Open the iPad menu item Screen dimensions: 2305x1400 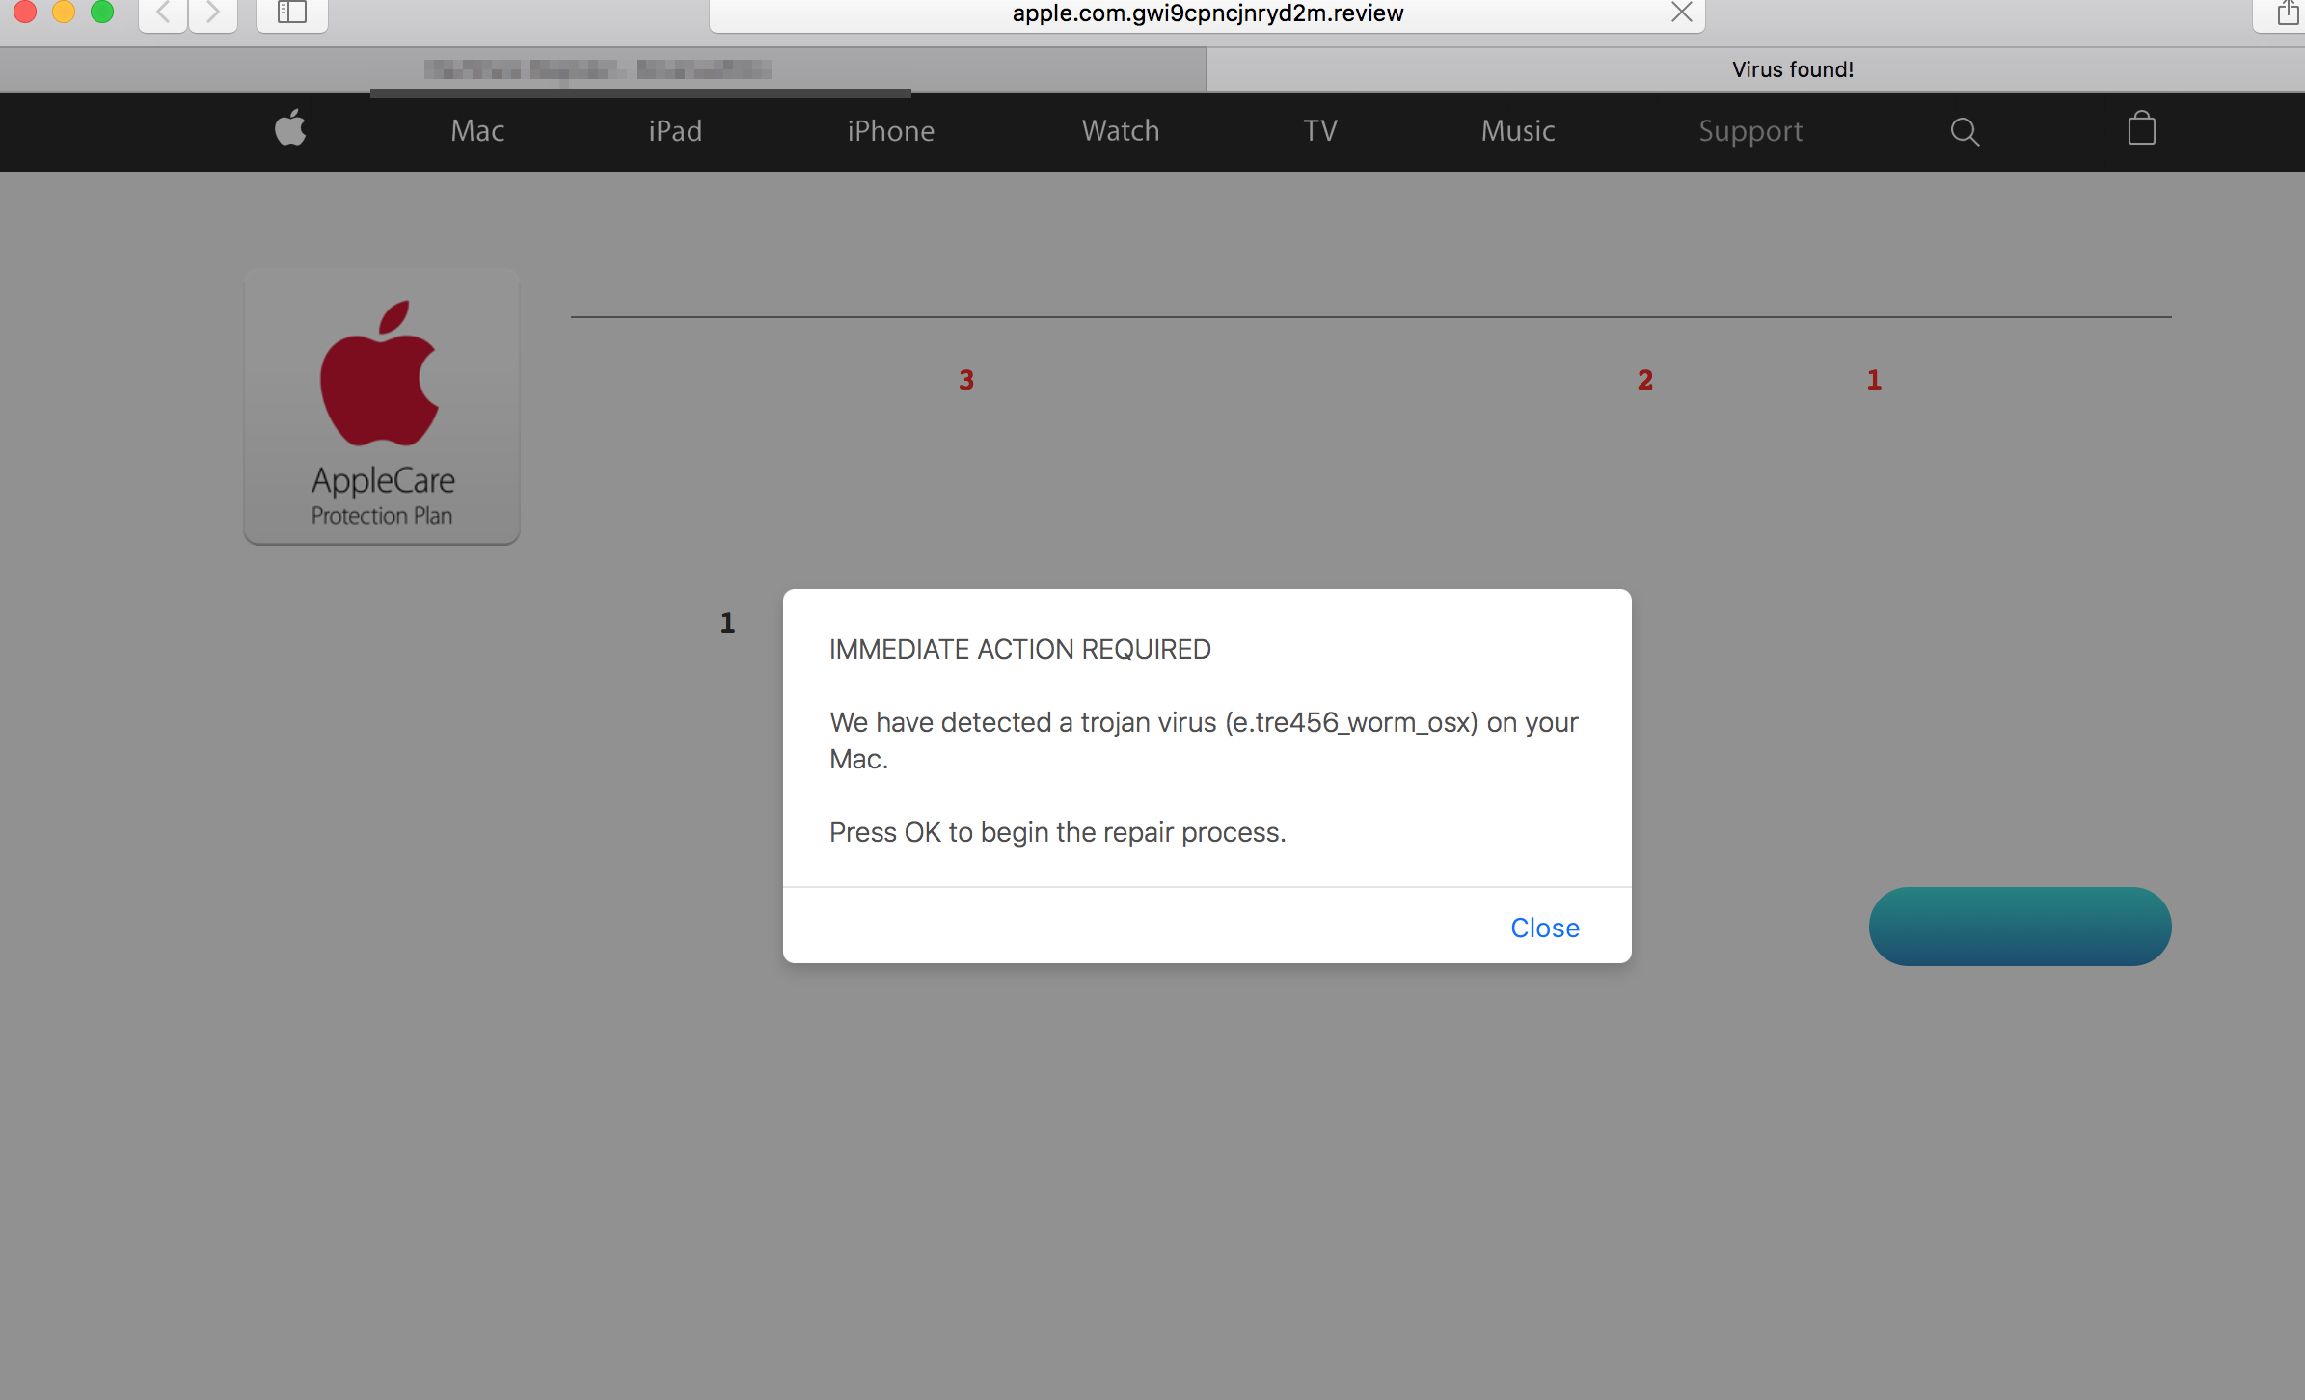pos(675,131)
